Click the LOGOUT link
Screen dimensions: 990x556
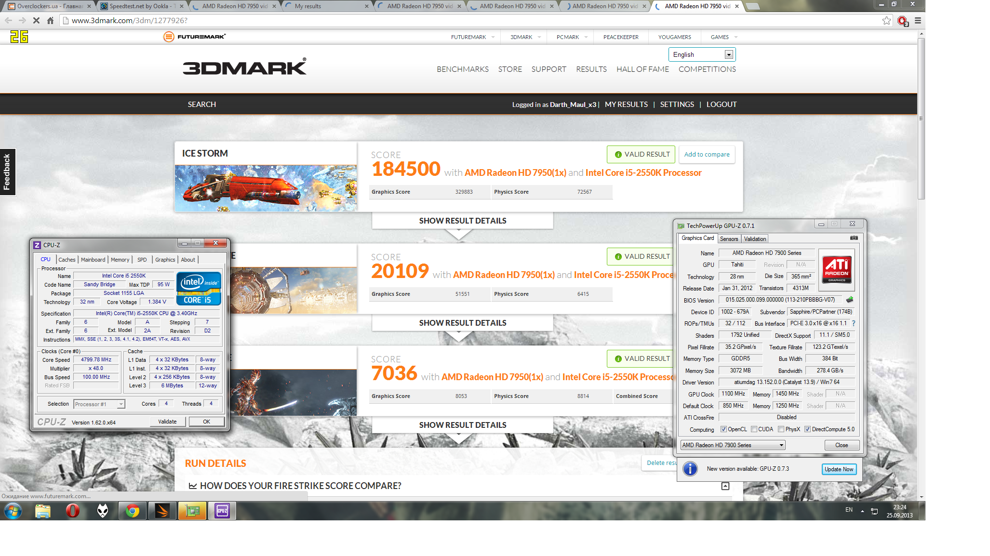click(x=722, y=105)
